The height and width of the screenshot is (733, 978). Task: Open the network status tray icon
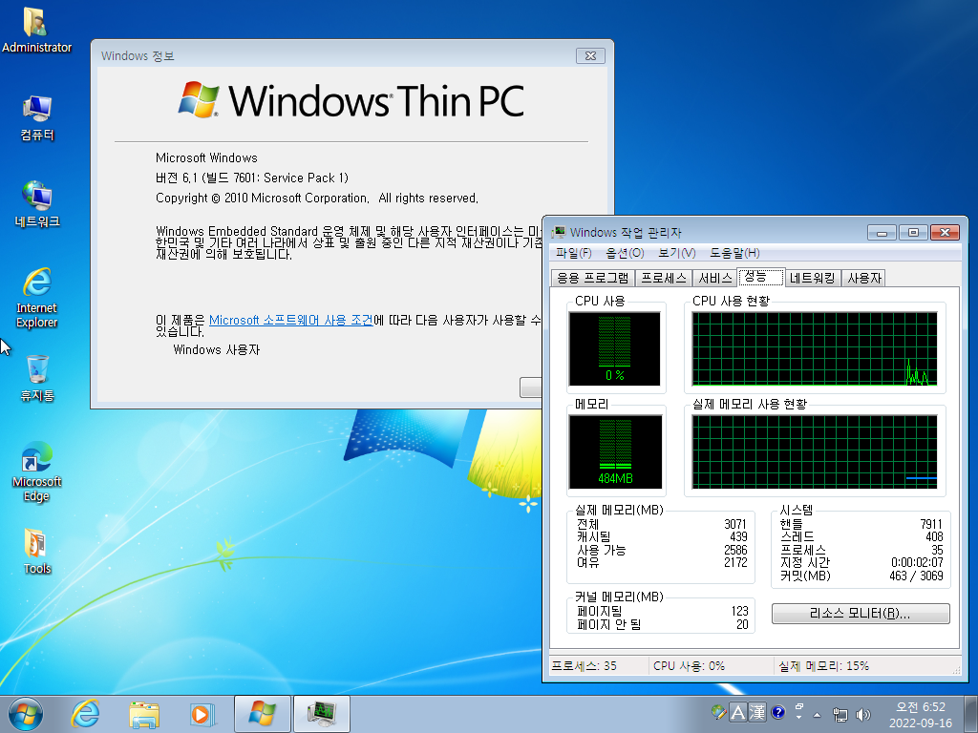[840, 714]
